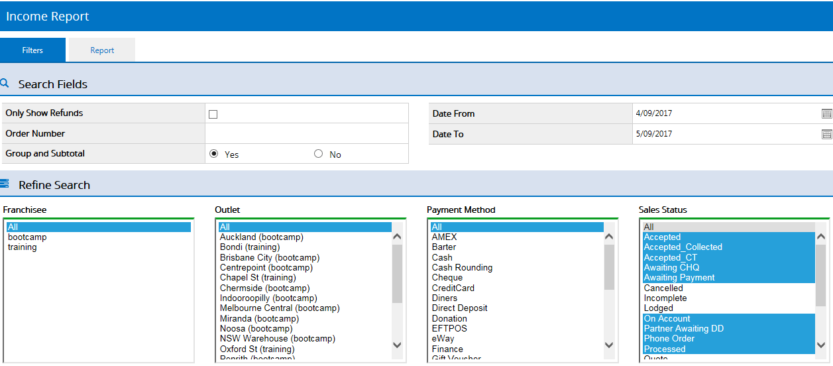Screen dimensions: 833x366
Task: Select Direct Deposit payment method
Action: (x=517, y=308)
